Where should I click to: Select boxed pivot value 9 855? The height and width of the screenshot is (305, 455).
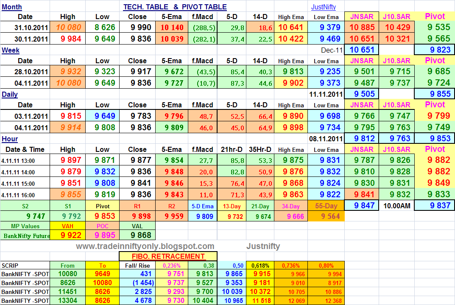click(x=435, y=94)
